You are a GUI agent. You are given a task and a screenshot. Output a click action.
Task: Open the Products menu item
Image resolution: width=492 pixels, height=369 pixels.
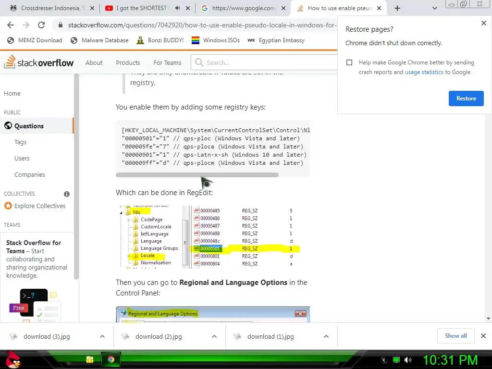click(x=128, y=63)
